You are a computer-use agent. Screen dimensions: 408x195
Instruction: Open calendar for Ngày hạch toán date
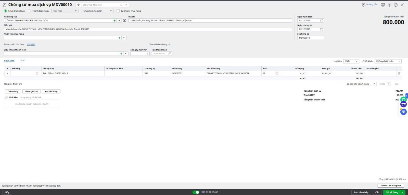(x=322, y=21)
